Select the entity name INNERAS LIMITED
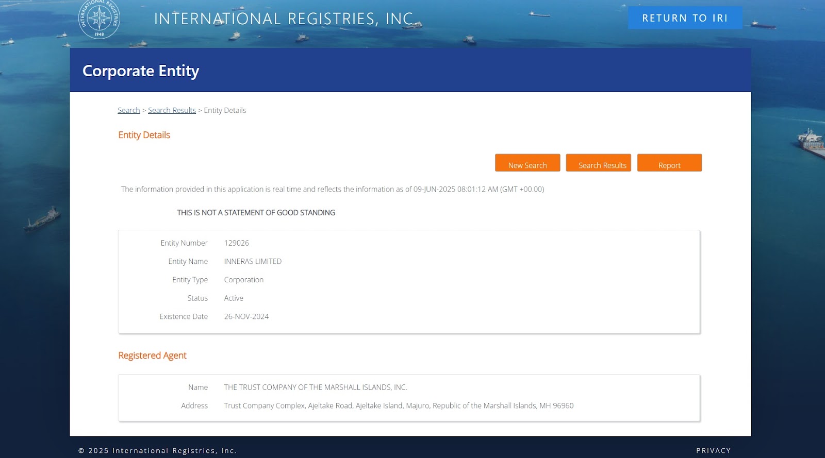 [x=253, y=262]
